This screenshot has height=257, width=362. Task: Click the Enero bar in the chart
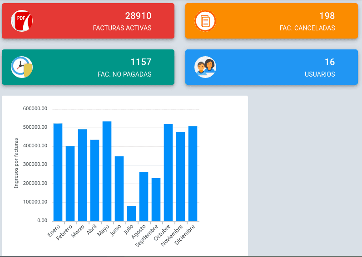[x=58, y=173]
